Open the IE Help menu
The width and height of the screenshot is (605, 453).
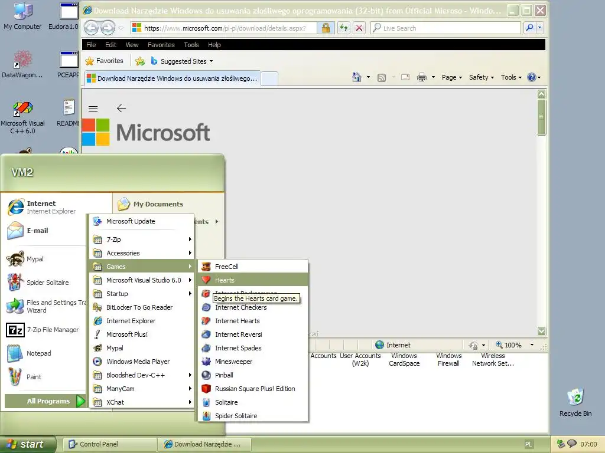214,45
